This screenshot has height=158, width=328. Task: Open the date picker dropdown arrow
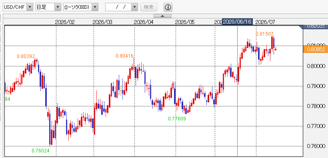point(135,7)
